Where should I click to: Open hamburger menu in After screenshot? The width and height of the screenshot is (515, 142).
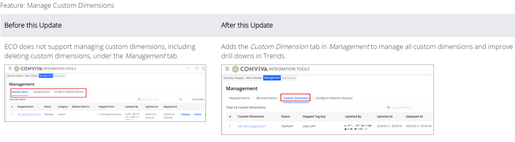coord(227,69)
